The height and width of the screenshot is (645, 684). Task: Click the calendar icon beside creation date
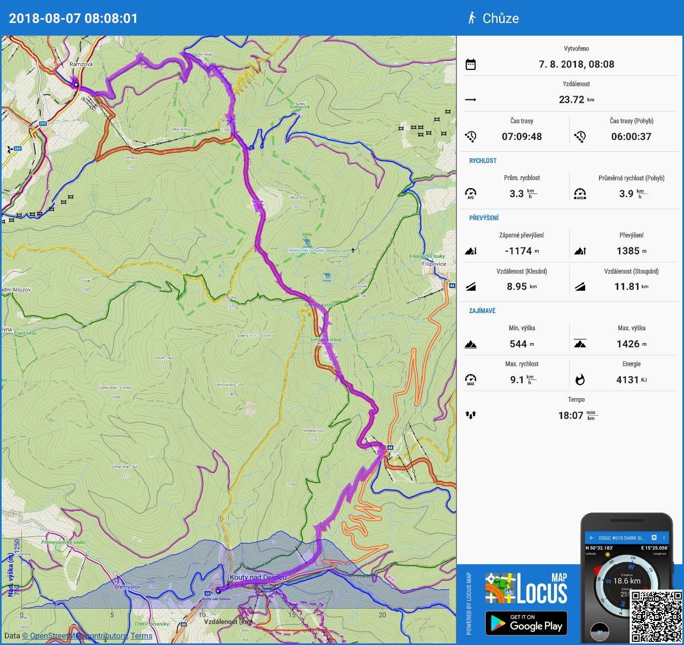tap(470, 65)
